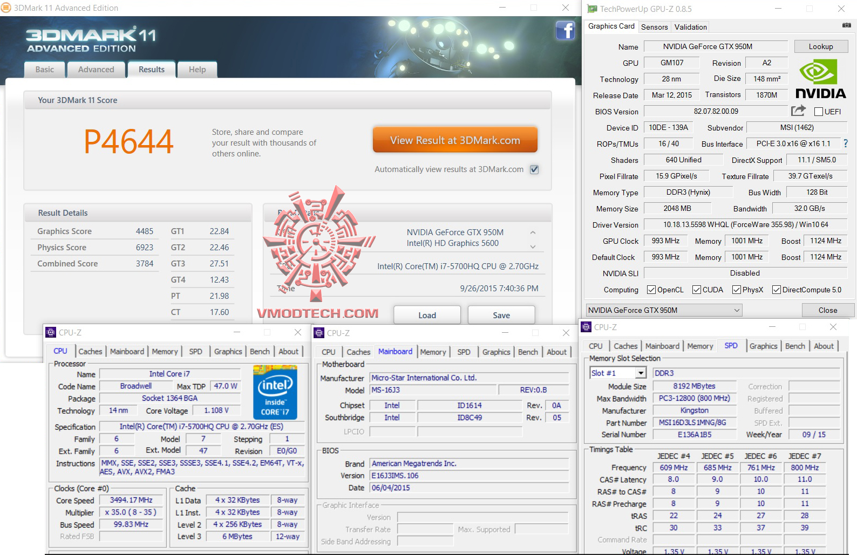
Task: Click the timestamp 9/26/2015 7:40:36 PM
Action: 499,289
